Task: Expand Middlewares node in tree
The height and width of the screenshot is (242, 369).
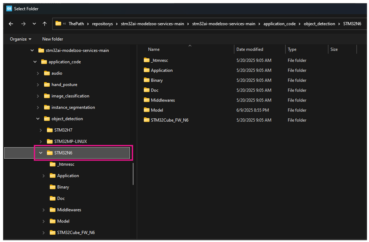Action: (44, 210)
